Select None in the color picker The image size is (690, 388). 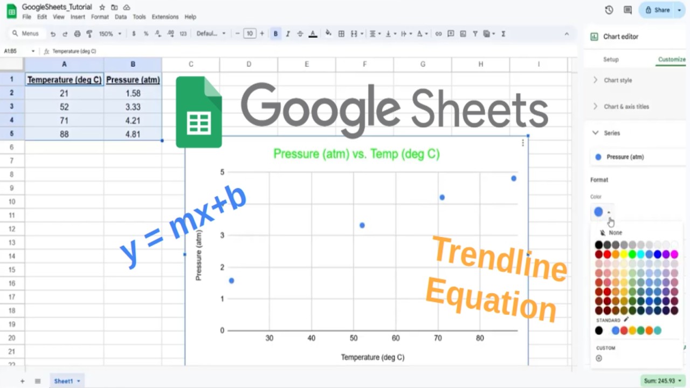pos(611,233)
